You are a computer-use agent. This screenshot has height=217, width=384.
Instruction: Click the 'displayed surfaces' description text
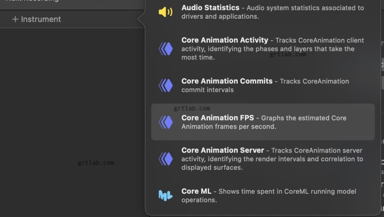click(x=212, y=168)
